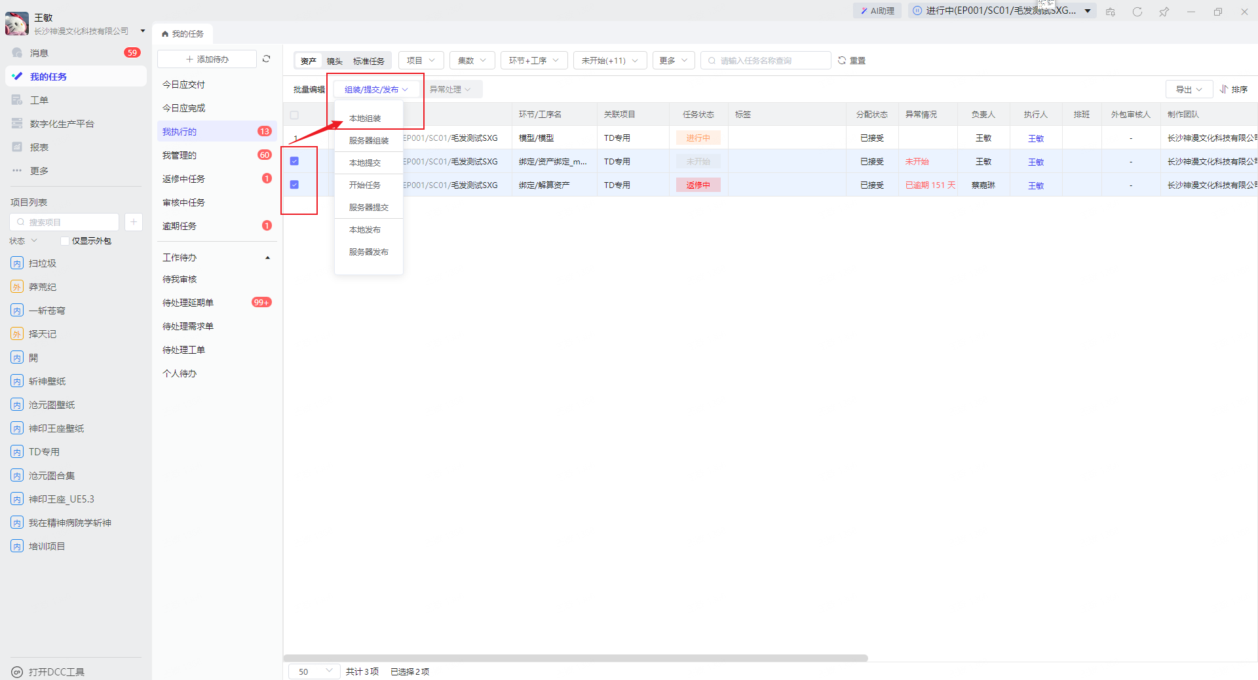The width and height of the screenshot is (1258, 680).
Task: Click the 排序 sort icon
Action: pyautogui.click(x=1223, y=89)
